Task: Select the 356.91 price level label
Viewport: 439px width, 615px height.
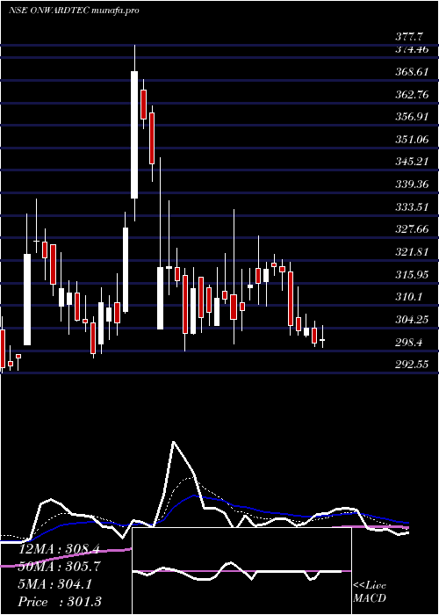Action: [x=412, y=117]
